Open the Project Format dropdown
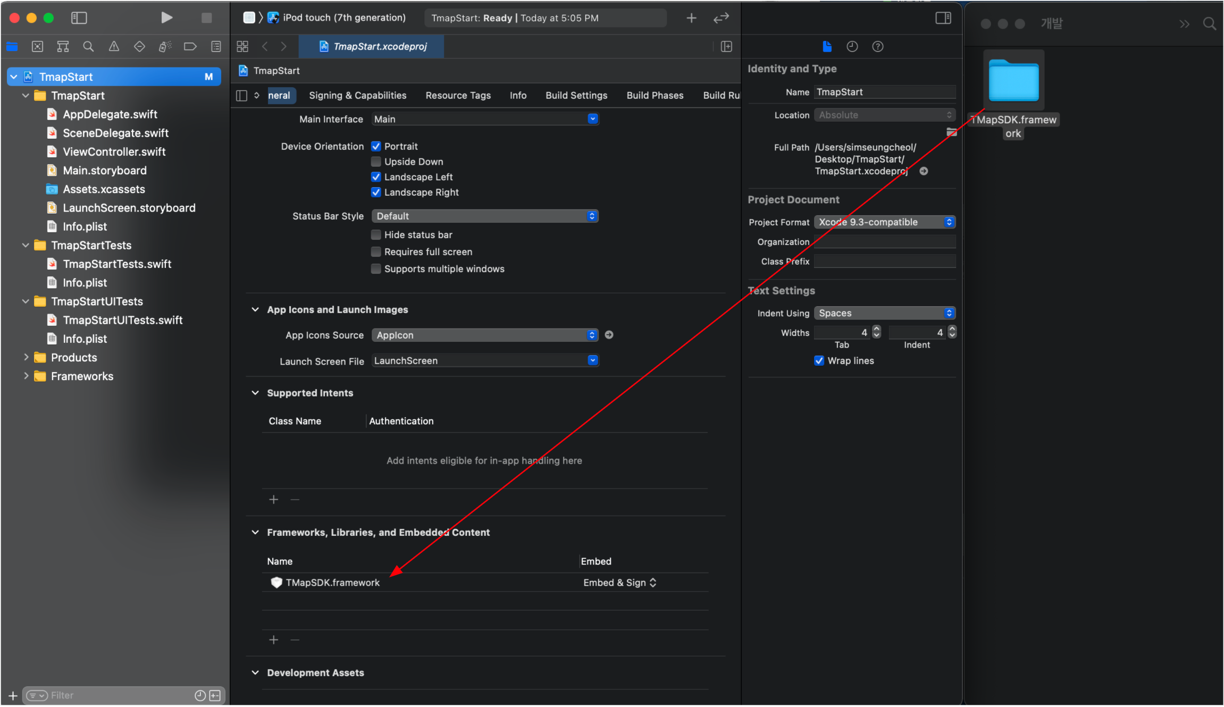 [884, 222]
